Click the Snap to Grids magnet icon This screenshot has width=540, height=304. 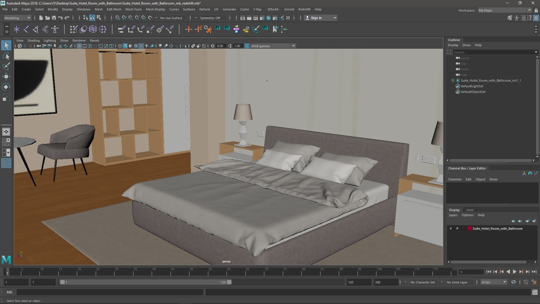click(118, 18)
